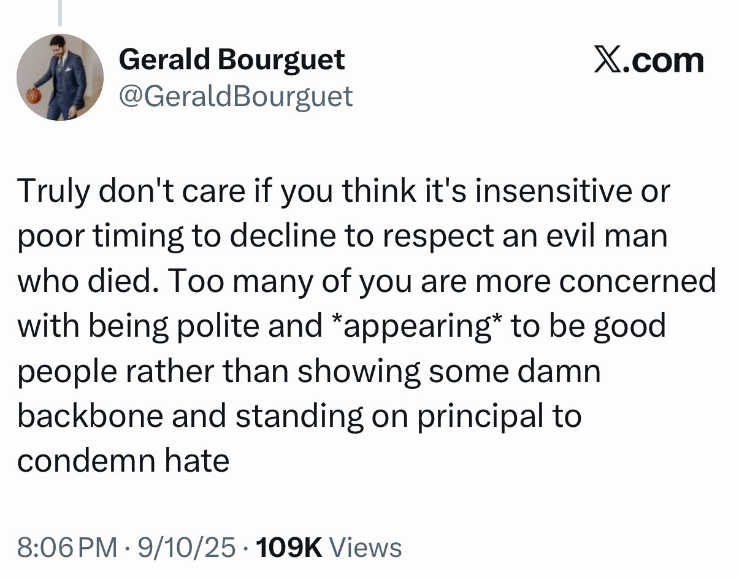Image resolution: width=739 pixels, height=579 pixels.
Task: Open the Gerald Bourguet display name
Action: (231, 59)
